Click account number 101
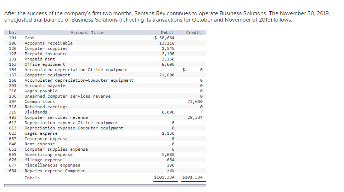Image resolution: width=344 pixels, height=192 pixels. tap(12, 38)
